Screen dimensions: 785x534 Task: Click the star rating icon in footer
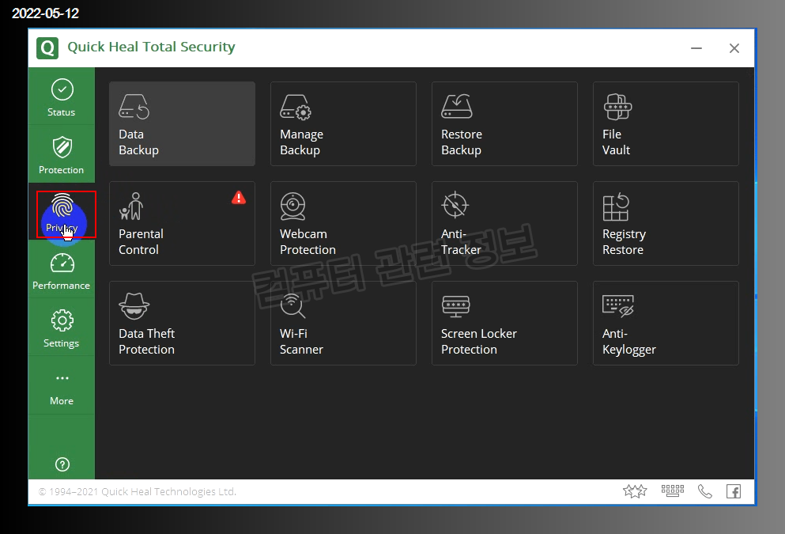635,491
